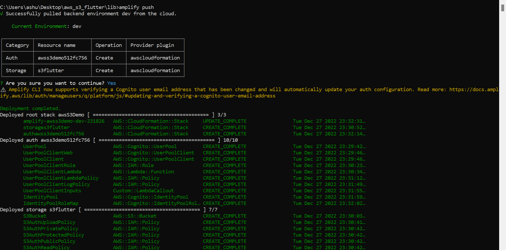Select the CREATE_COMPLETE status next to S3Bucket
Image resolution: width=506 pixels, height=250 pixels.
(224, 216)
